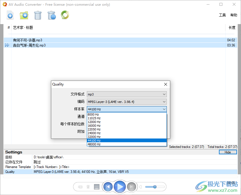Click the 已存在文件 setting label
Viewport: 241px width, 195px height.
(x=14, y=162)
